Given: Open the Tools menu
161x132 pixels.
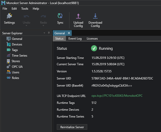Looking at the screenshot, I should pos(25,9).
